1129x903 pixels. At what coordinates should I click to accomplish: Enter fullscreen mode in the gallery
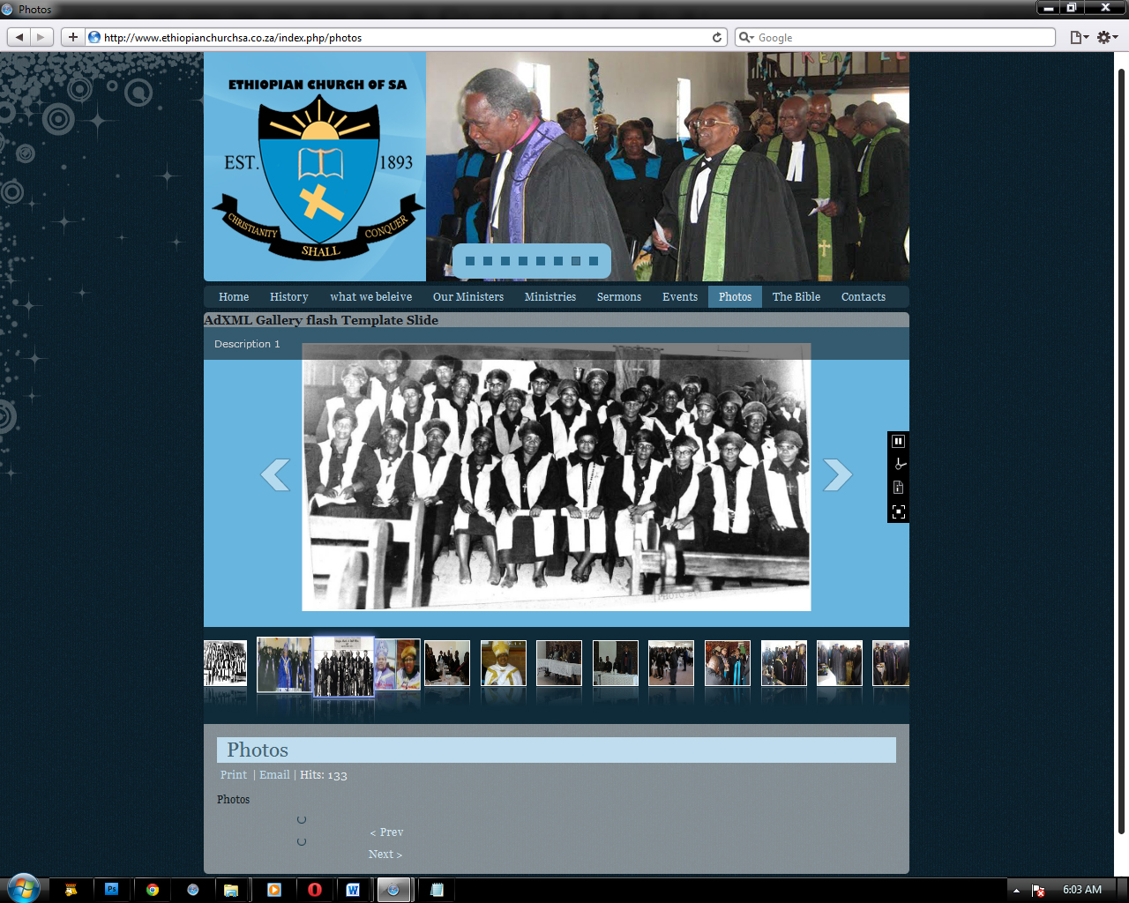[x=898, y=511]
